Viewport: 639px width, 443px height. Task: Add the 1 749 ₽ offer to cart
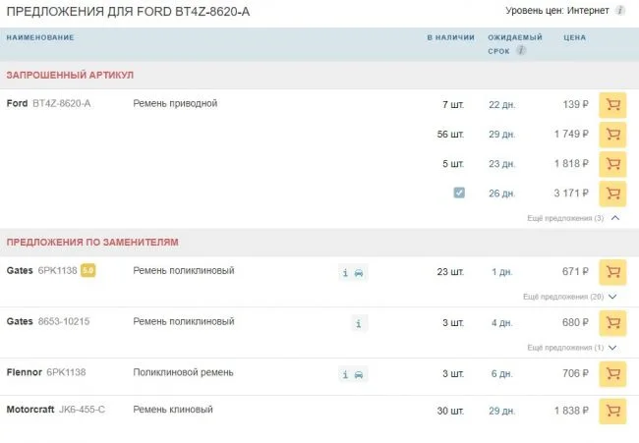(612, 135)
